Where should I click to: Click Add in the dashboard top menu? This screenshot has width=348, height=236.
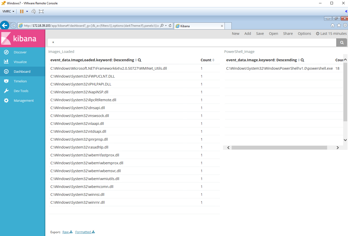click(x=248, y=34)
